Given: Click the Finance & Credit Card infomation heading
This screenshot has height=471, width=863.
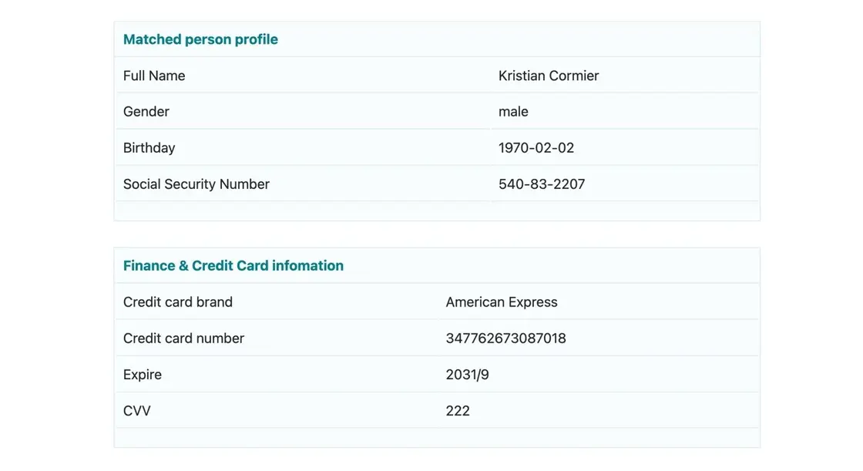Looking at the screenshot, I should coord(233,266).
